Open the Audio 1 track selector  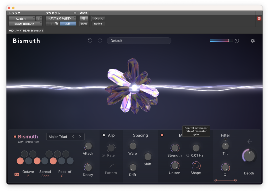coord(22,19)
